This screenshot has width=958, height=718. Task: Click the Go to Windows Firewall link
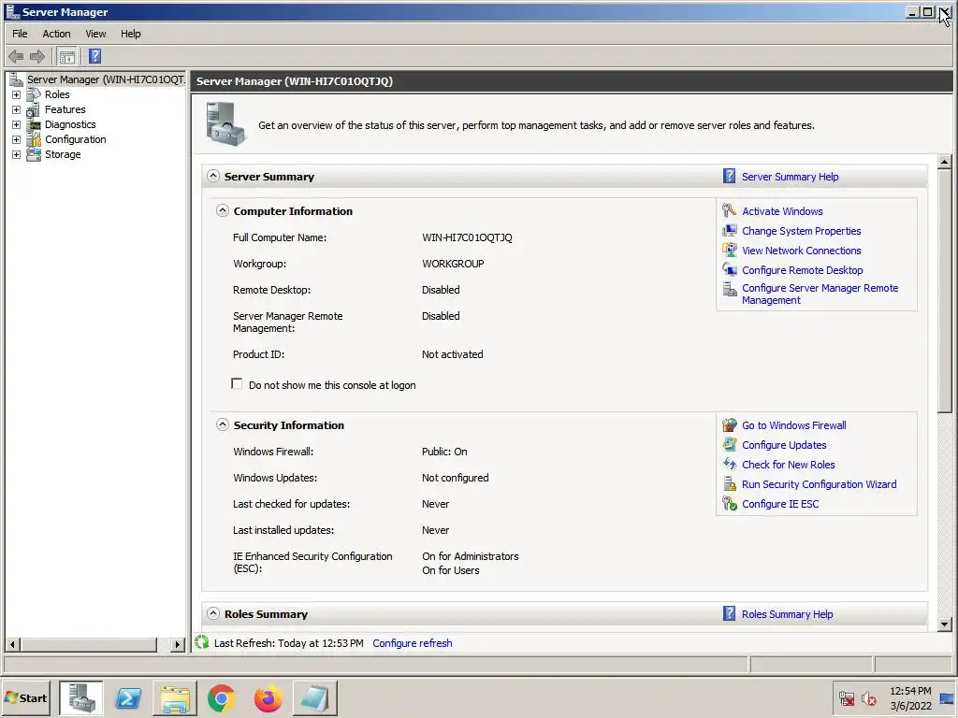coord(793,425)
